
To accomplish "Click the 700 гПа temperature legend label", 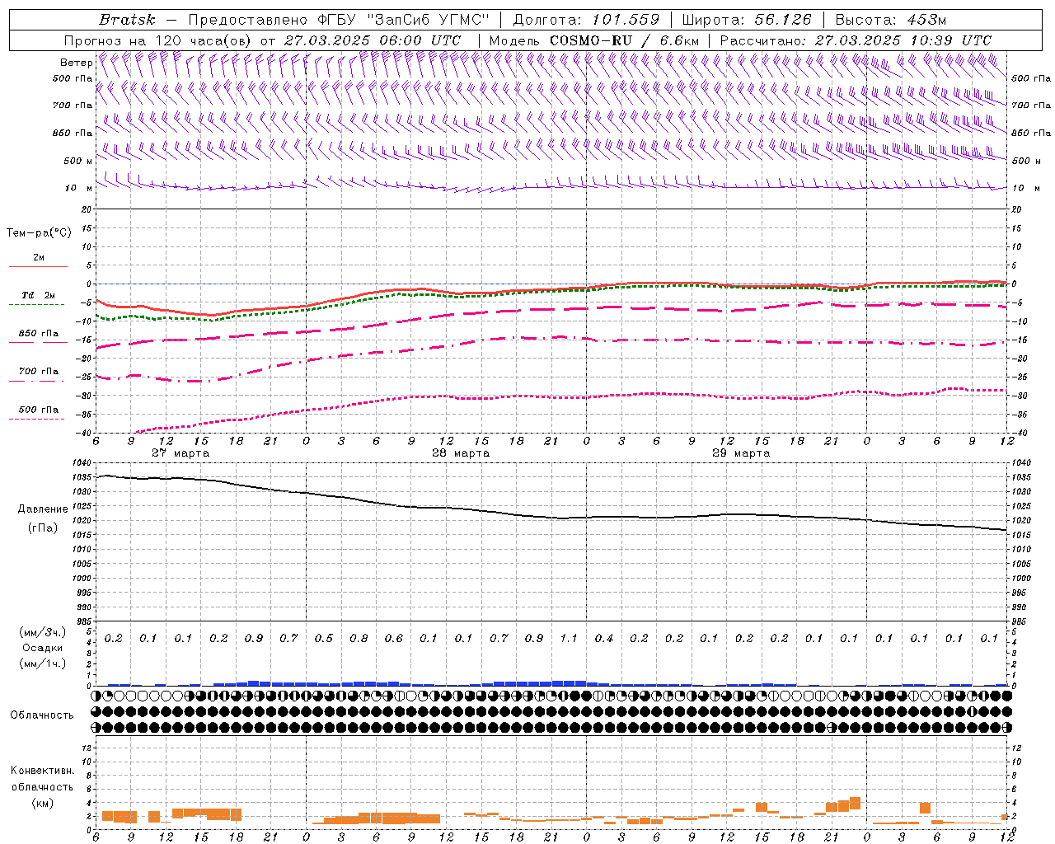I will coord(39,372).
